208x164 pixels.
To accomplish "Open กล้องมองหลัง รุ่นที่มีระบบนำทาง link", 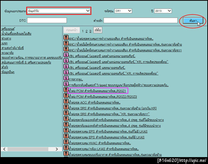I will tap(115, 126).
